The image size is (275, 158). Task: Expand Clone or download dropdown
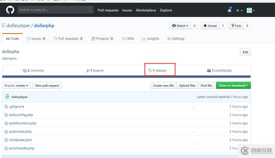233,85
